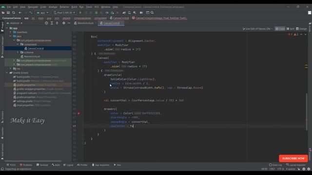Open the Problems tool window
The image size is (312, 175).
click(x=26, y=165)
